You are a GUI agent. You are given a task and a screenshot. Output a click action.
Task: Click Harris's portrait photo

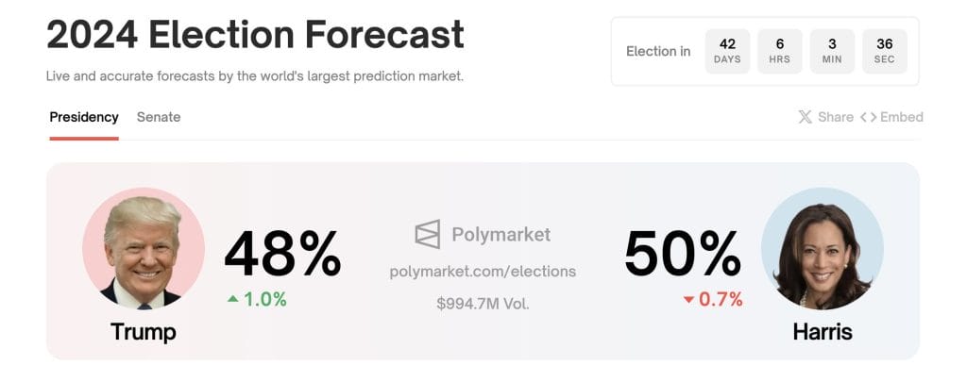click(822, 249)
